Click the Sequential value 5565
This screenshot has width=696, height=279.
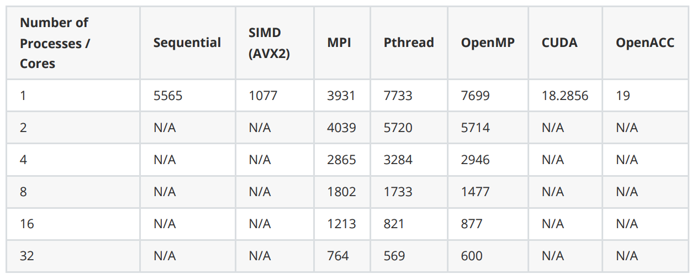click(x=168, y=96)
